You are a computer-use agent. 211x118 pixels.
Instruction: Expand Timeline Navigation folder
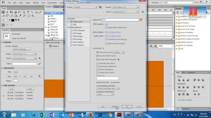tap(177, 20)
